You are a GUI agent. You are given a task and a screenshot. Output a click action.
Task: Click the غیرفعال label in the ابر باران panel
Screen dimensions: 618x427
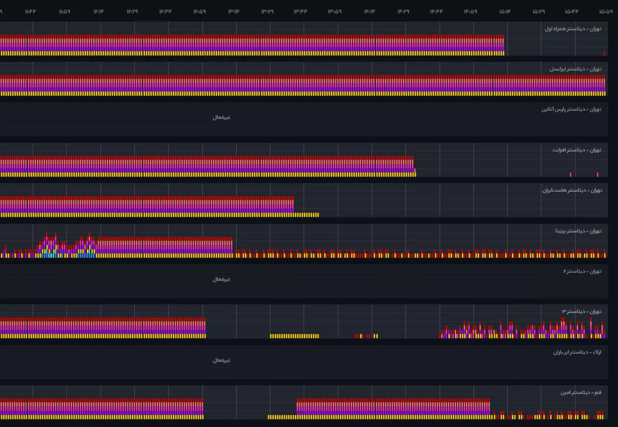(x=222, y=360)
